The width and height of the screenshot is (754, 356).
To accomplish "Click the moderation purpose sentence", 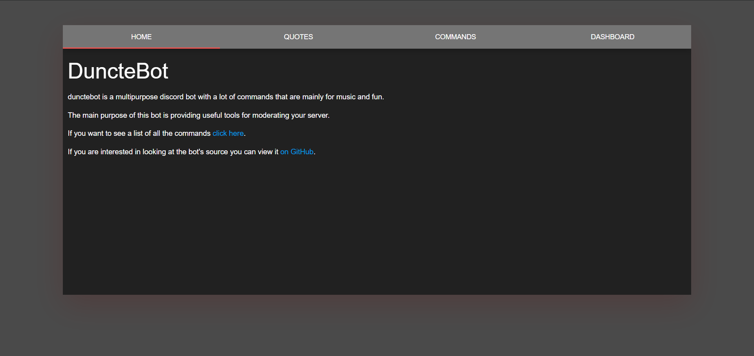I will [x=198, y=115].
